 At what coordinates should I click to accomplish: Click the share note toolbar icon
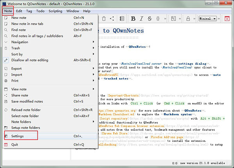click(112, 18)
